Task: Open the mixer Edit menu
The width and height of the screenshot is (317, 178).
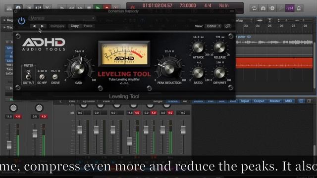Action: coord(72,101)
